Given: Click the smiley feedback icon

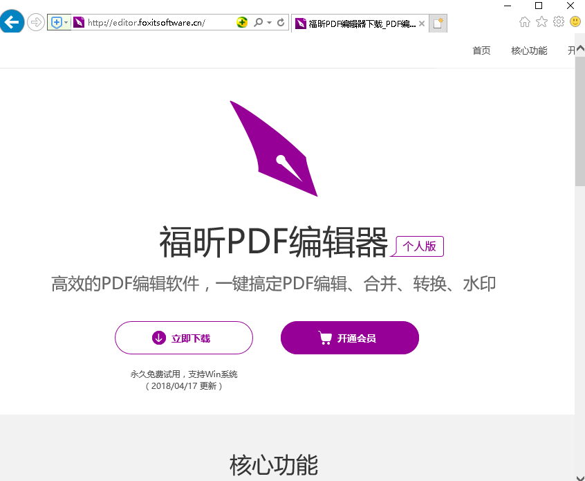Looking at the screenshot, I should (575, 21).
